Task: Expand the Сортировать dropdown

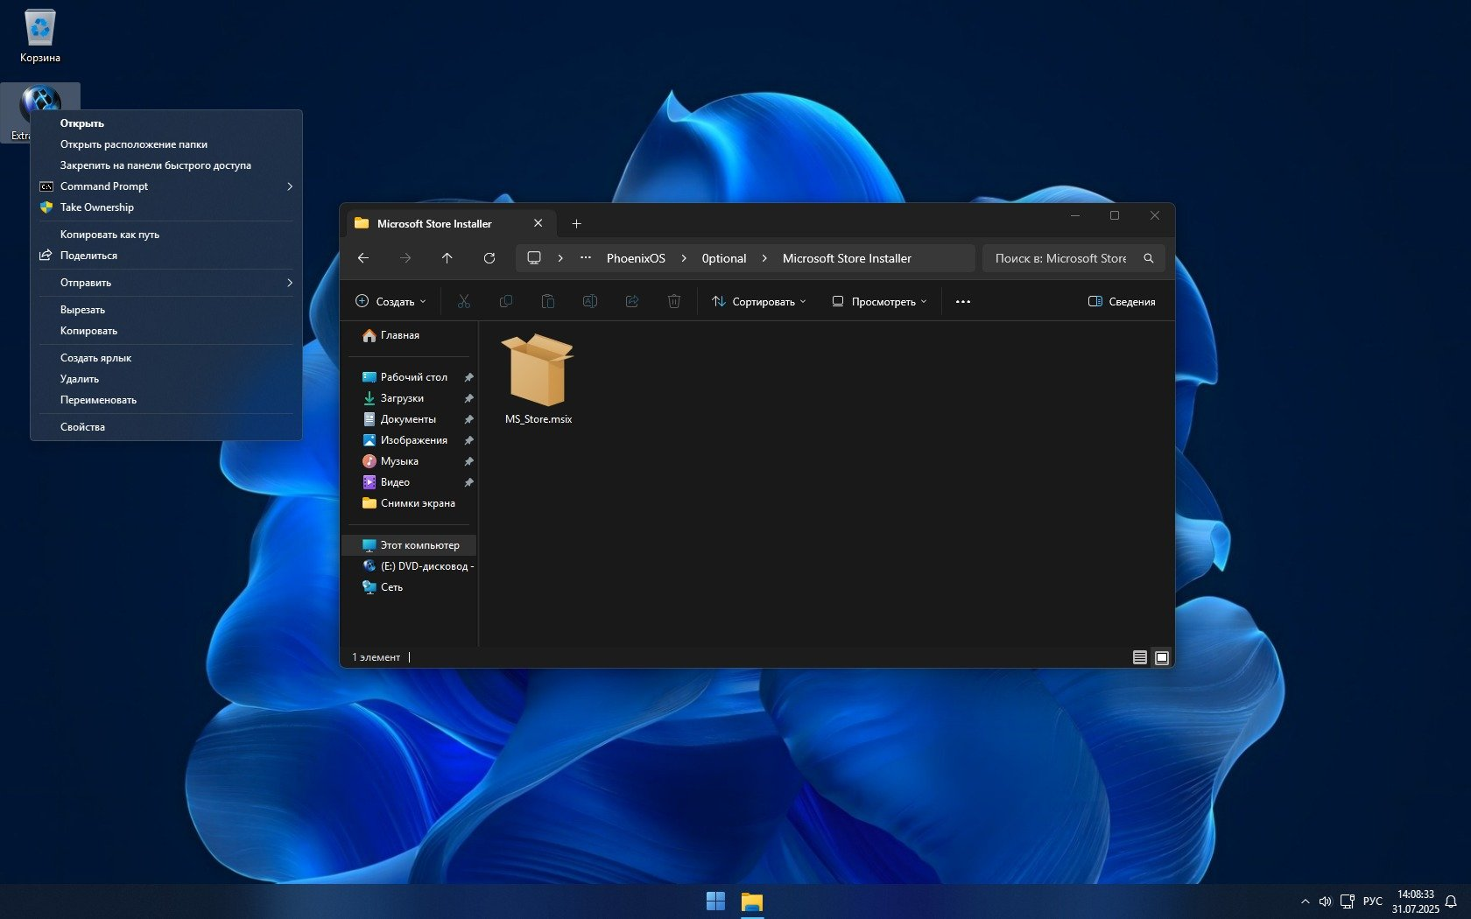Action: 758,302
